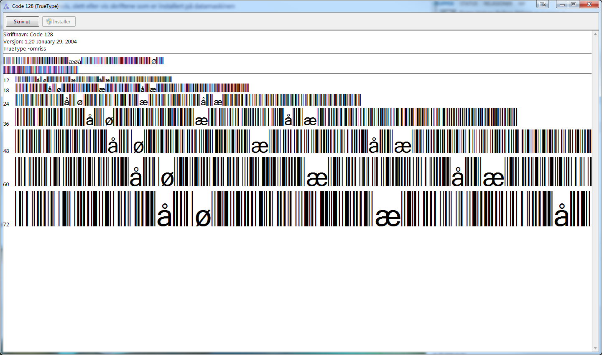The height and width of the screenshot is (355, 602).
Task: Click the size label 12
Action: click(x=6, y=81)
